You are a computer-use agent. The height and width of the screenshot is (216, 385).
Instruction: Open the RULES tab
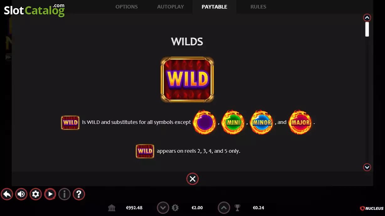click(x=258, y=7)
